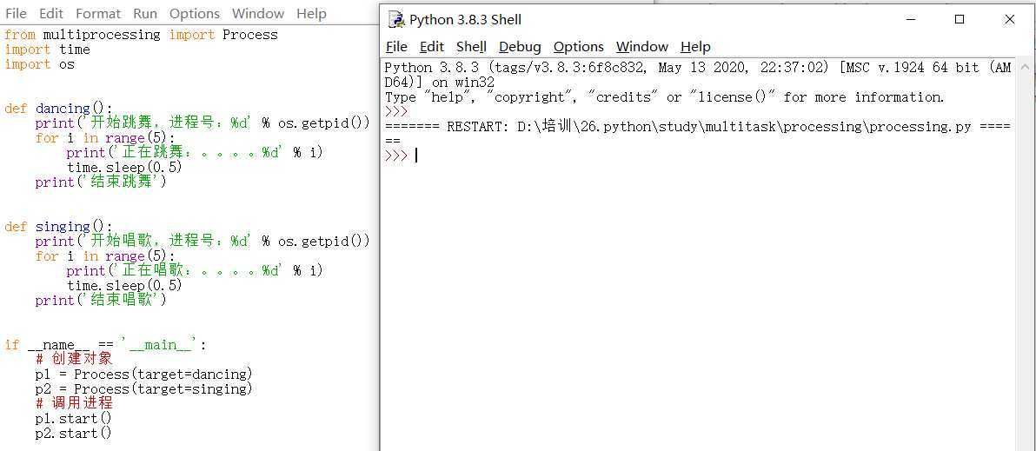The image size is (1036, 451).
Task: Open the Shell window's Window menu
Action: point(642,47)
